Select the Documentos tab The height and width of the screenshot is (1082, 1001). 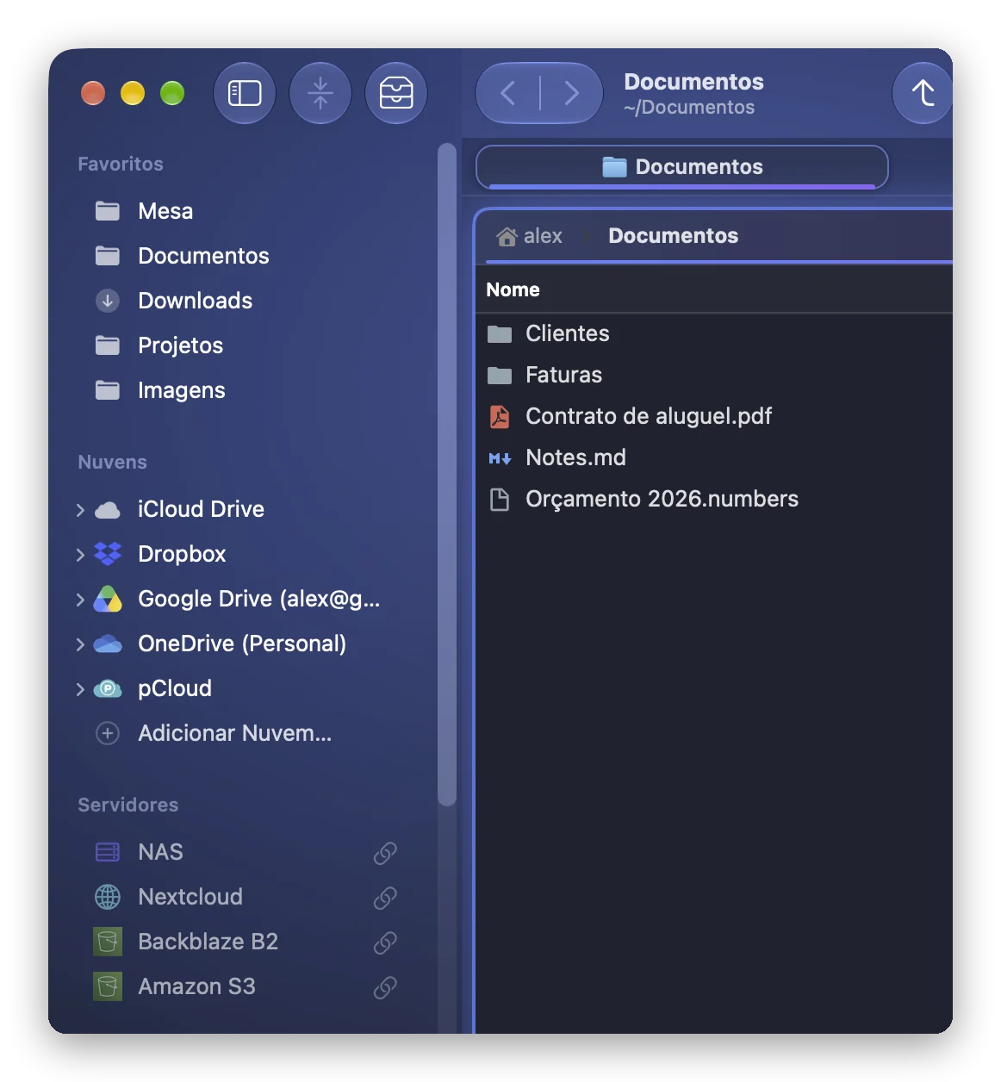coord(682,167)
